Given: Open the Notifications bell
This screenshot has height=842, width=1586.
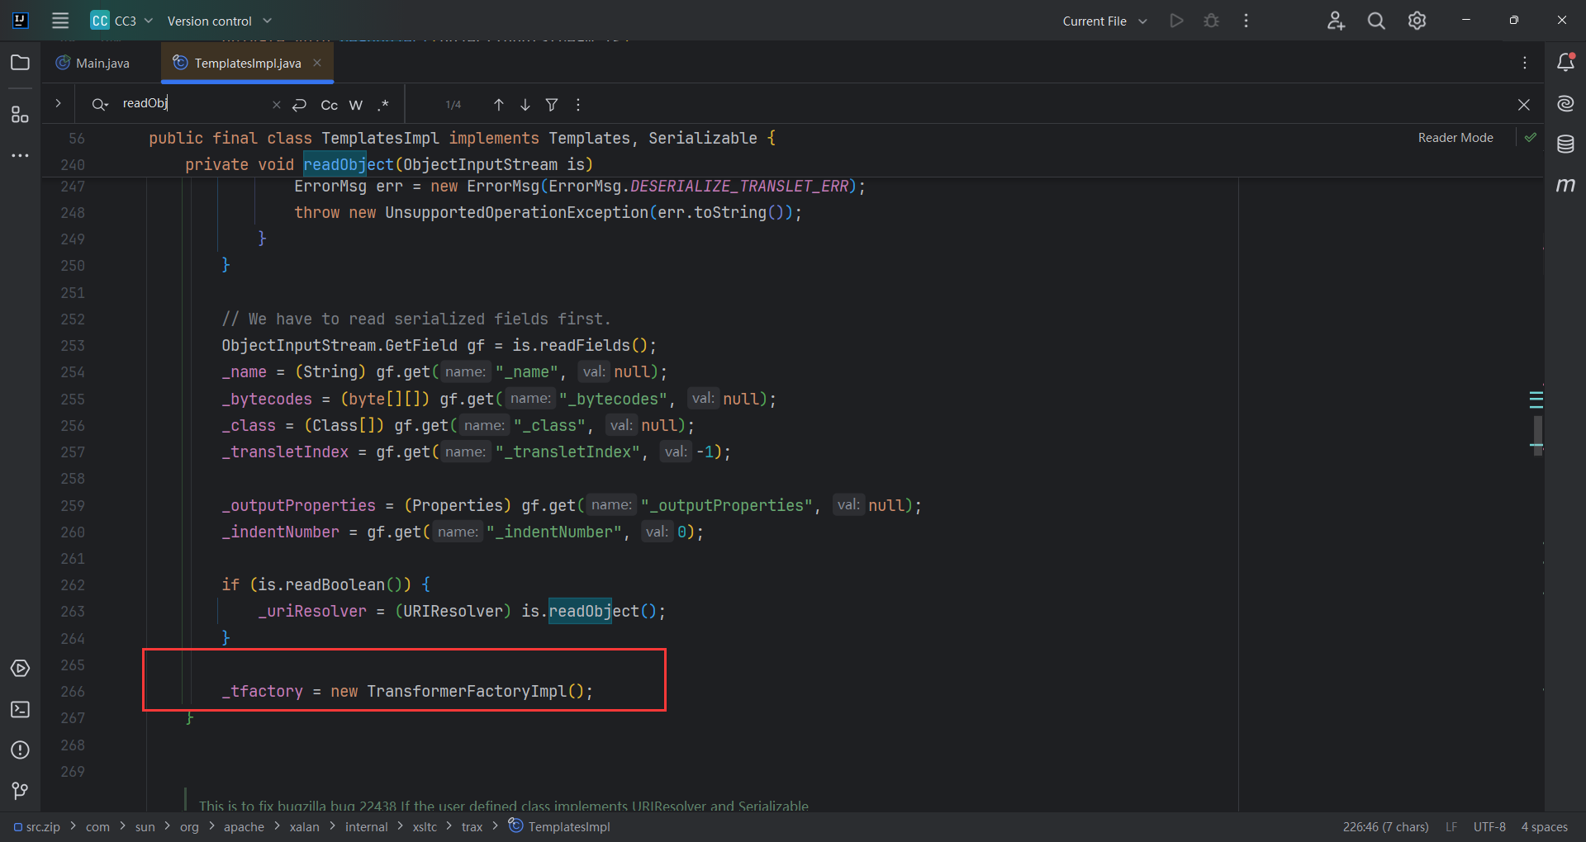Looking at the screenshot, I should (1565, 63).
